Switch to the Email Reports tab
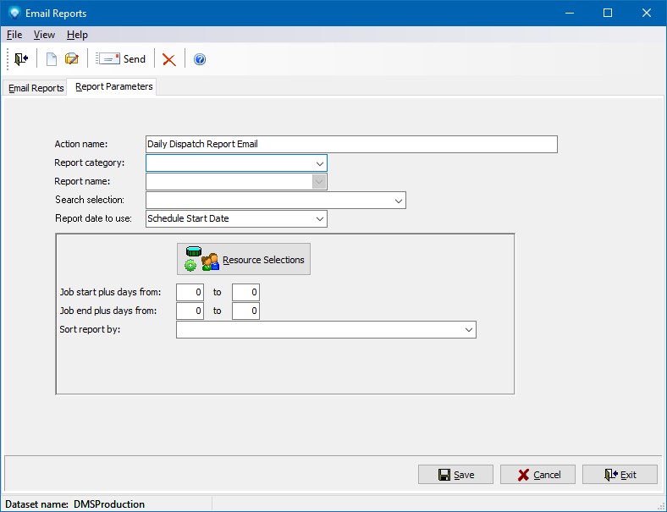667x512 pixels. point(36,88)
